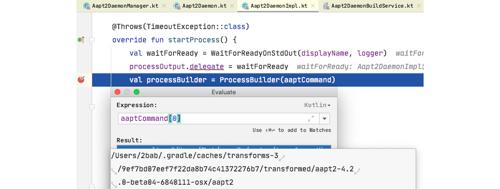Open the Kotlin language selector dropdown
Viewport: 500px width, 189px height.
(317, 105)
